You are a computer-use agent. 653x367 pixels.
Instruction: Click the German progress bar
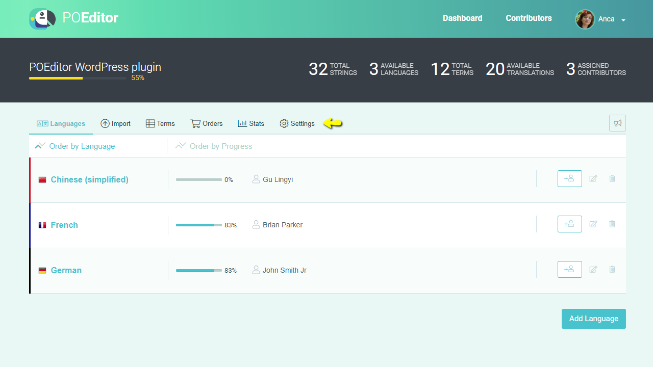pos(198,270)
